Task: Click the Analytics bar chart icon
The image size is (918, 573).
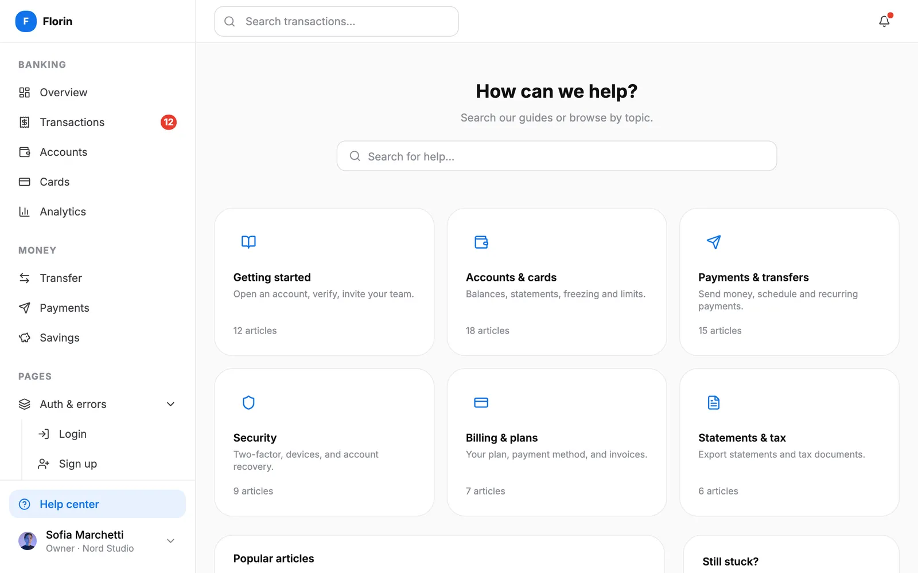Action: 25,211
